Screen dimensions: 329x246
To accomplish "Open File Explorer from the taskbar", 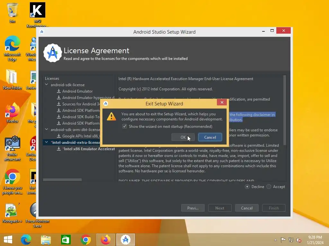I will pos(46,240).
